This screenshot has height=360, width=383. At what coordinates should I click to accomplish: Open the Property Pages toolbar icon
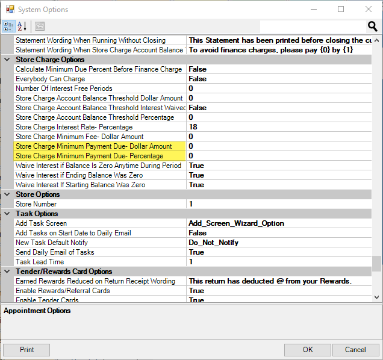[x=40, y=26]
